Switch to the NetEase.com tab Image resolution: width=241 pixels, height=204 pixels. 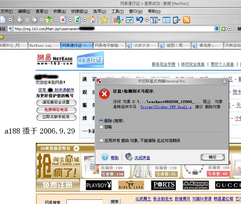click(44, 45)
